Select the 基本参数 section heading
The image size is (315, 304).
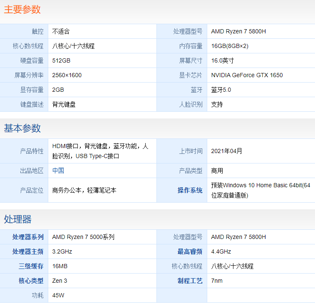[22, 128]
